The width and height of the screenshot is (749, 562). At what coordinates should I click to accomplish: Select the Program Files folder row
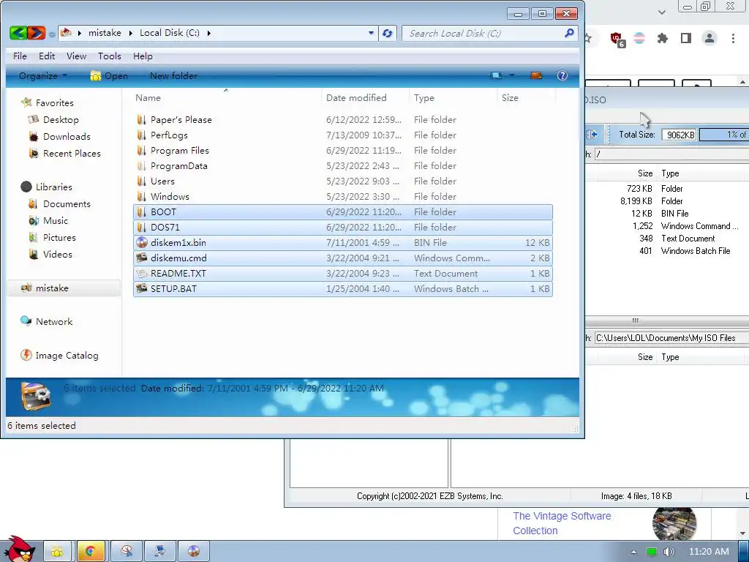pos(343,151)
